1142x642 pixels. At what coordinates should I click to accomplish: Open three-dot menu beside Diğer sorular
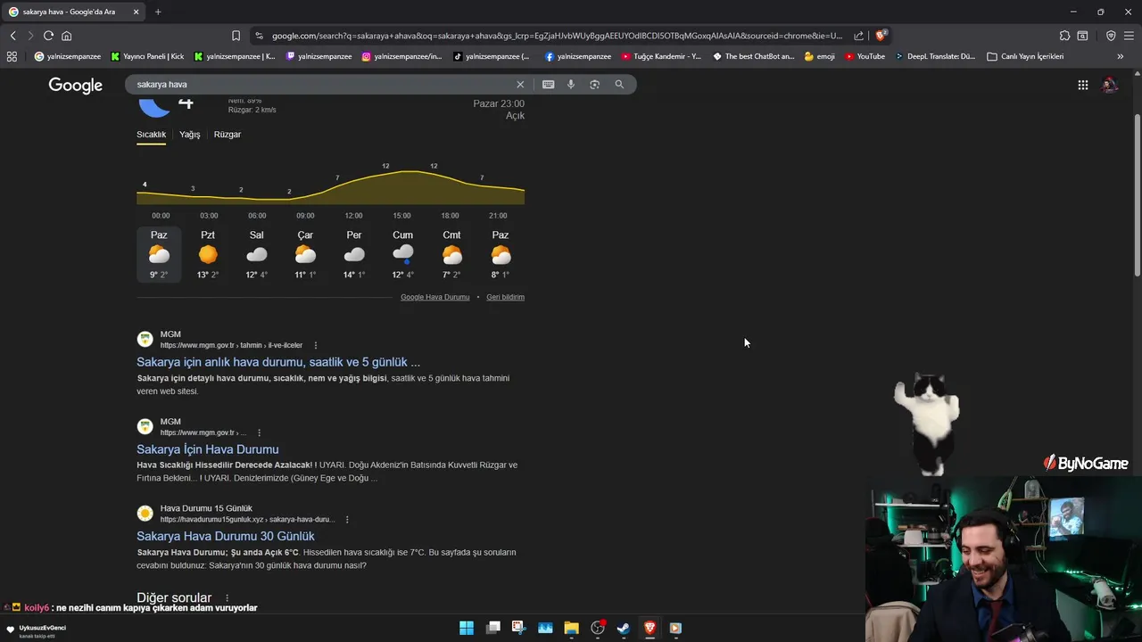click(227, 598)
